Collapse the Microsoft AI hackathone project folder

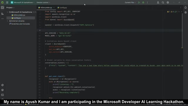(x=7, y=12)
